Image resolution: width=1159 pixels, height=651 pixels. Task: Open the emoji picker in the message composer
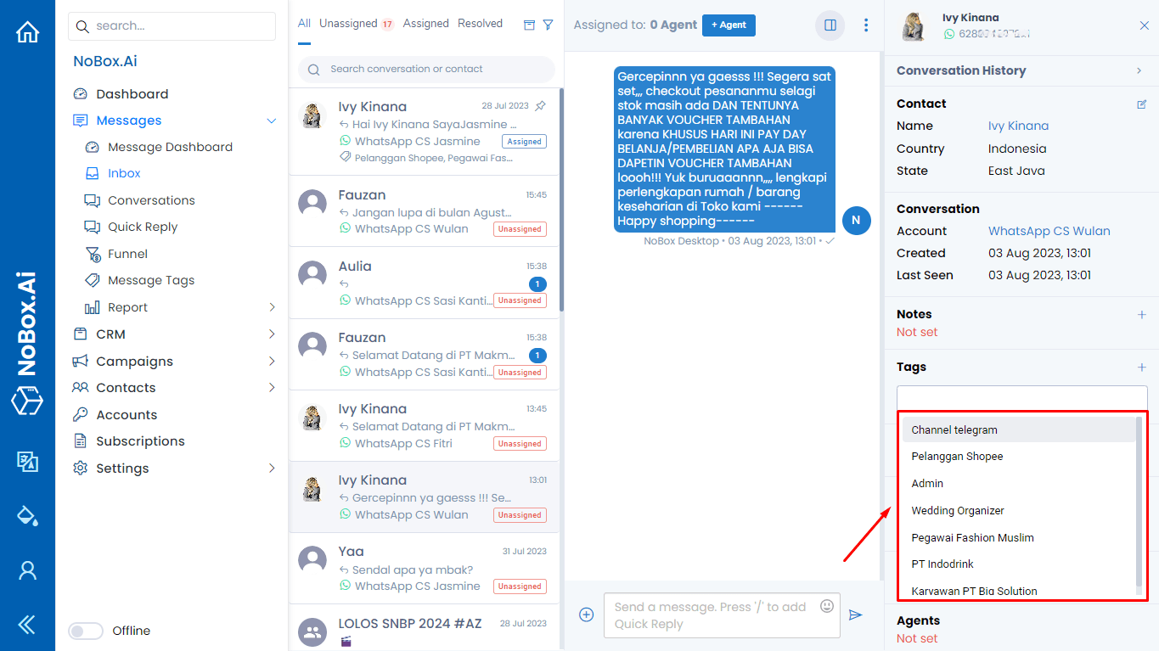tap(826, 605)
